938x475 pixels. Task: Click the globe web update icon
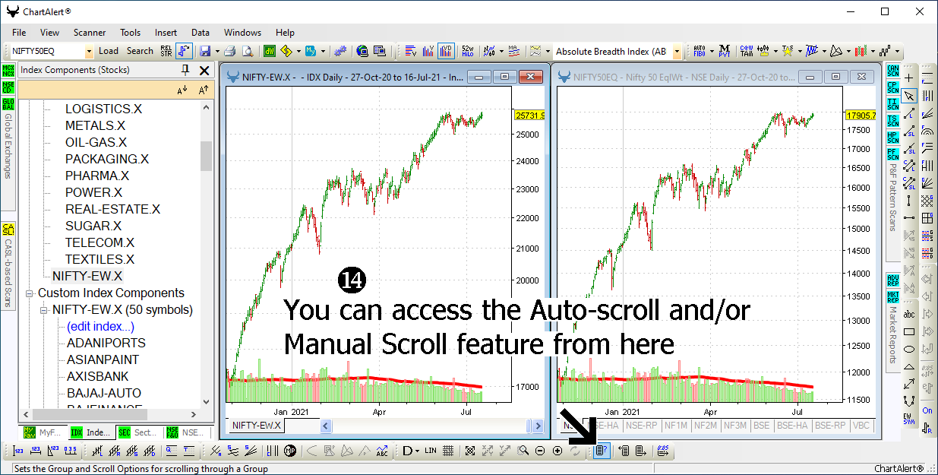[362, 51]
